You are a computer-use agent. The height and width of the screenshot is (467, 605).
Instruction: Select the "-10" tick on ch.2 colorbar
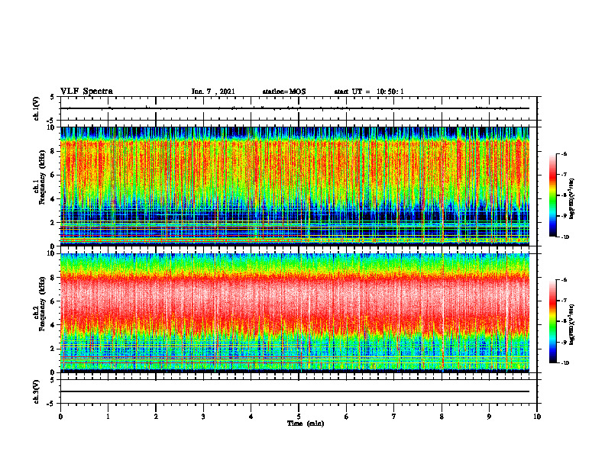coord(565,363)
